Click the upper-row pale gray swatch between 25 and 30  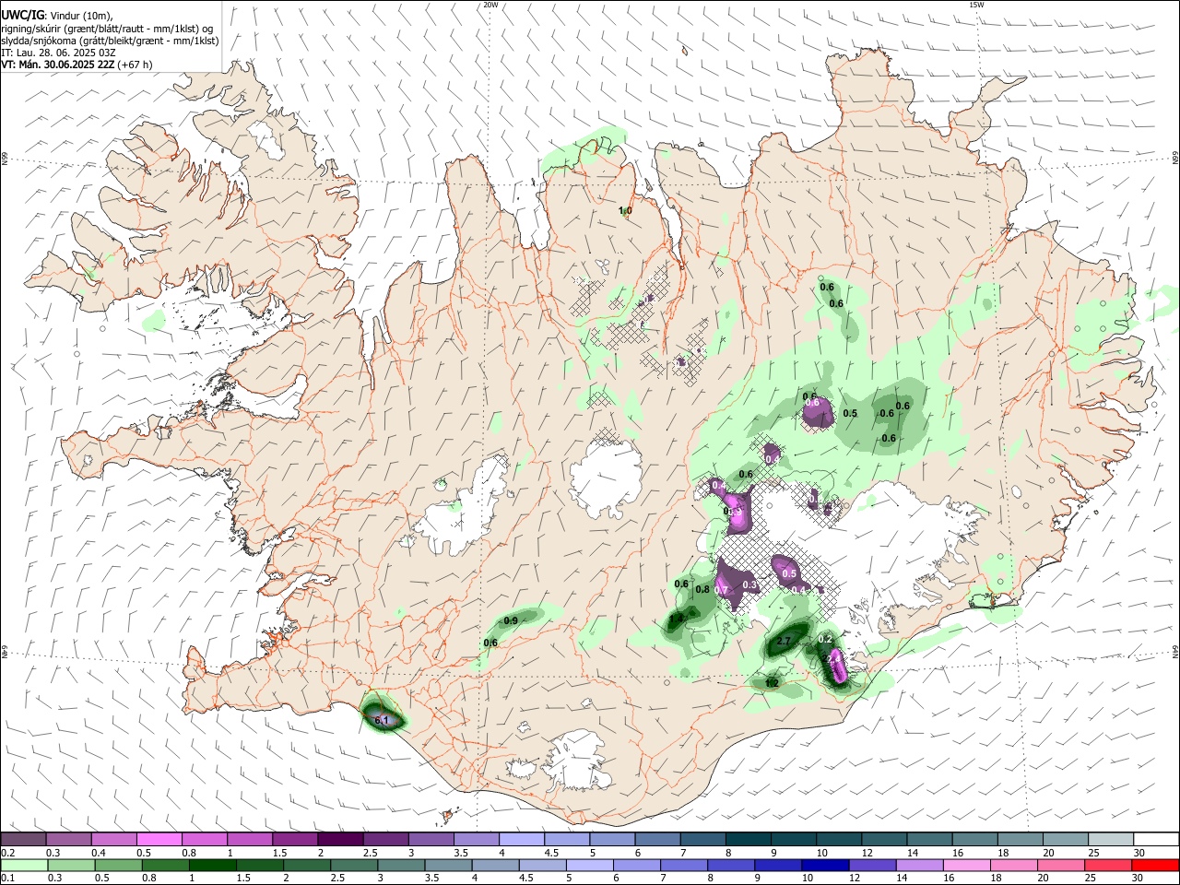click(1110, 839)
